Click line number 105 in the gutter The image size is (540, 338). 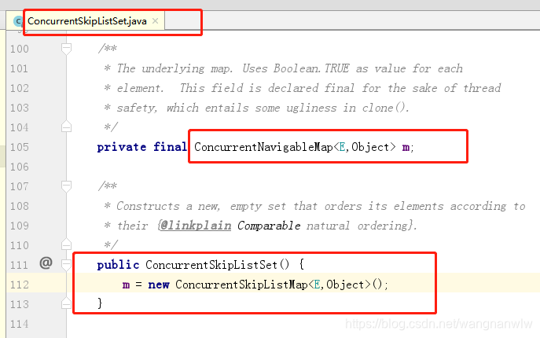tap(20, 147)
